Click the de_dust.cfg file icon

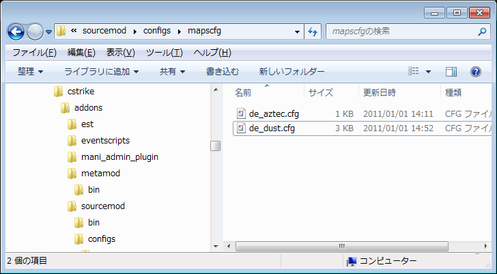(x=242, y=128)
